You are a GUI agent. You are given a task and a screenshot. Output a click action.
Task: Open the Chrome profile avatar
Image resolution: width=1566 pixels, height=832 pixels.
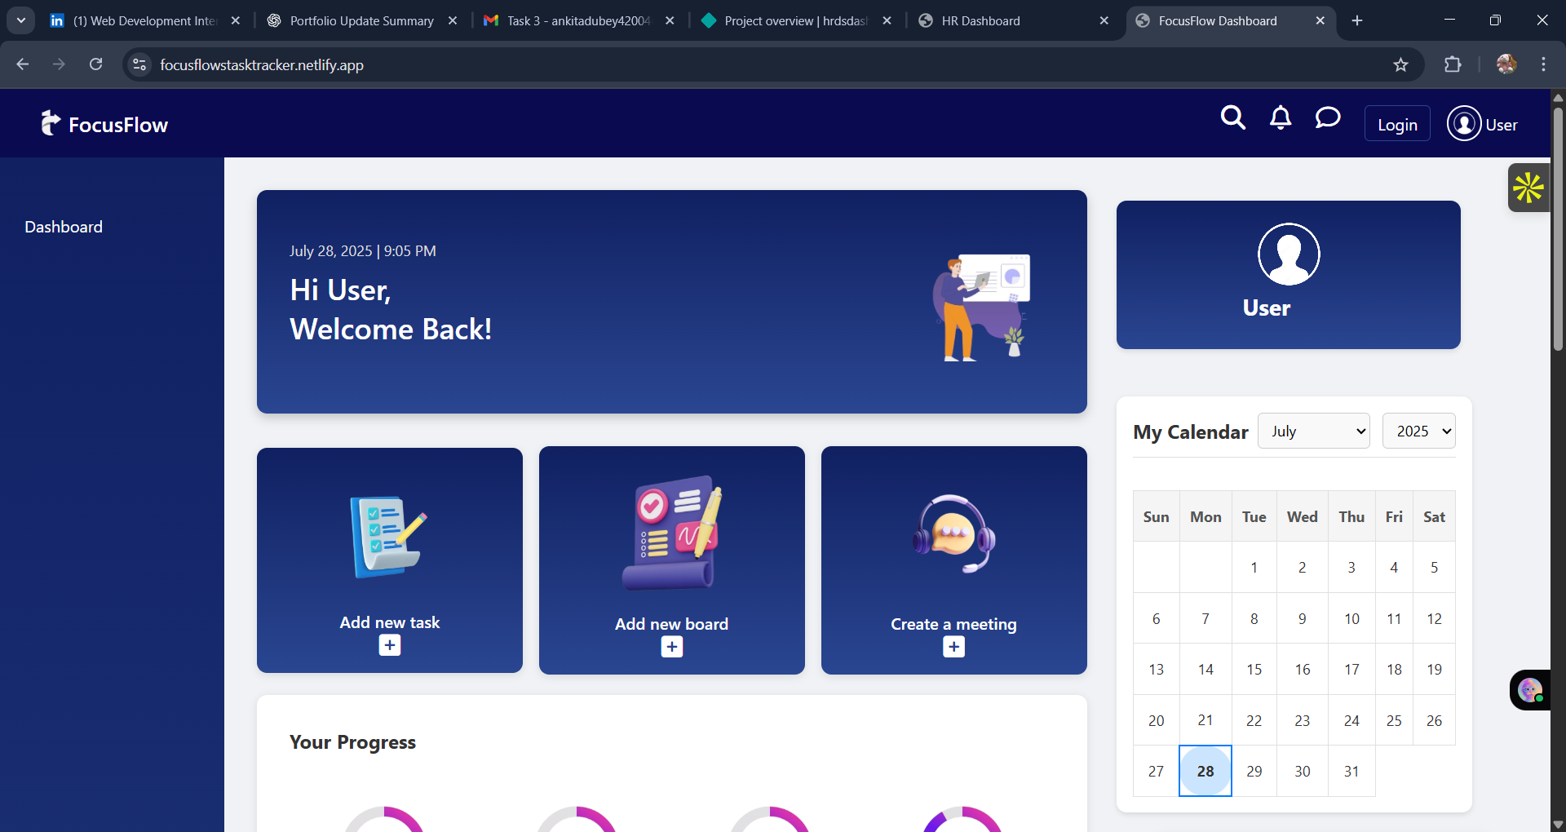click(1506, 64)
